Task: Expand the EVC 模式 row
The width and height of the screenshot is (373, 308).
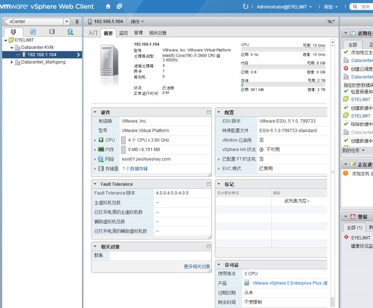Action: point(218,169)
